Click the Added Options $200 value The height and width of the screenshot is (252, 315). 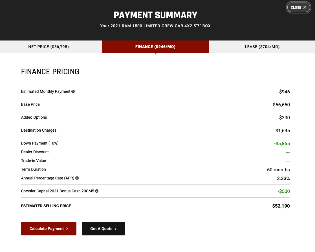285,118
